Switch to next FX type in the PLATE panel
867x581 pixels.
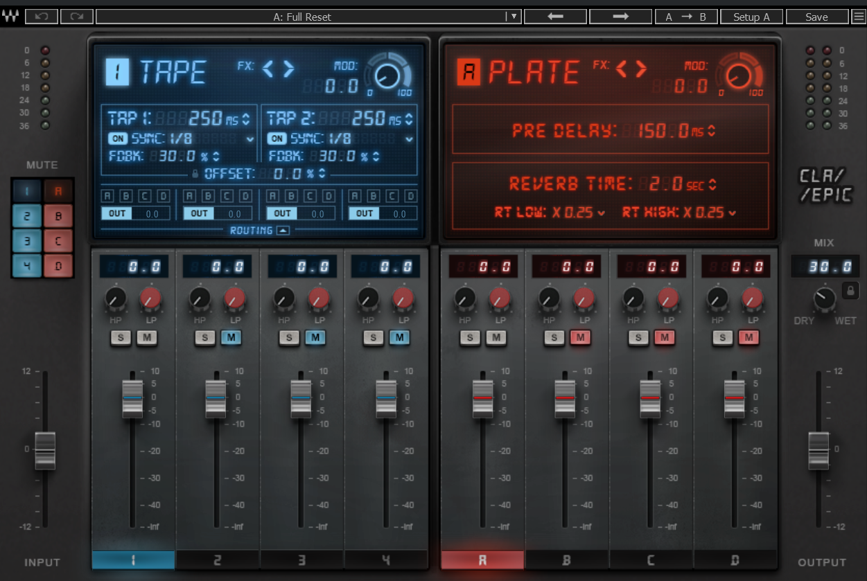point(641,68)
